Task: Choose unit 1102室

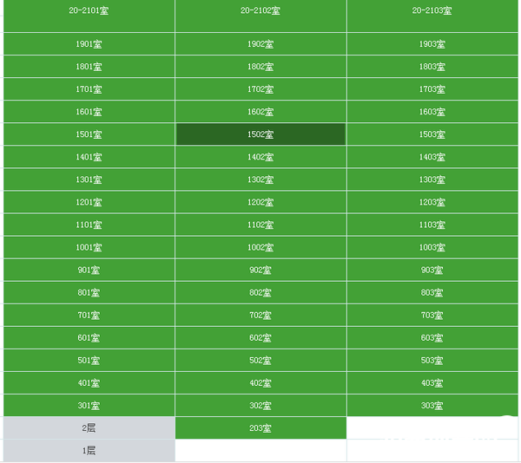Action: (x=260, y=225)
